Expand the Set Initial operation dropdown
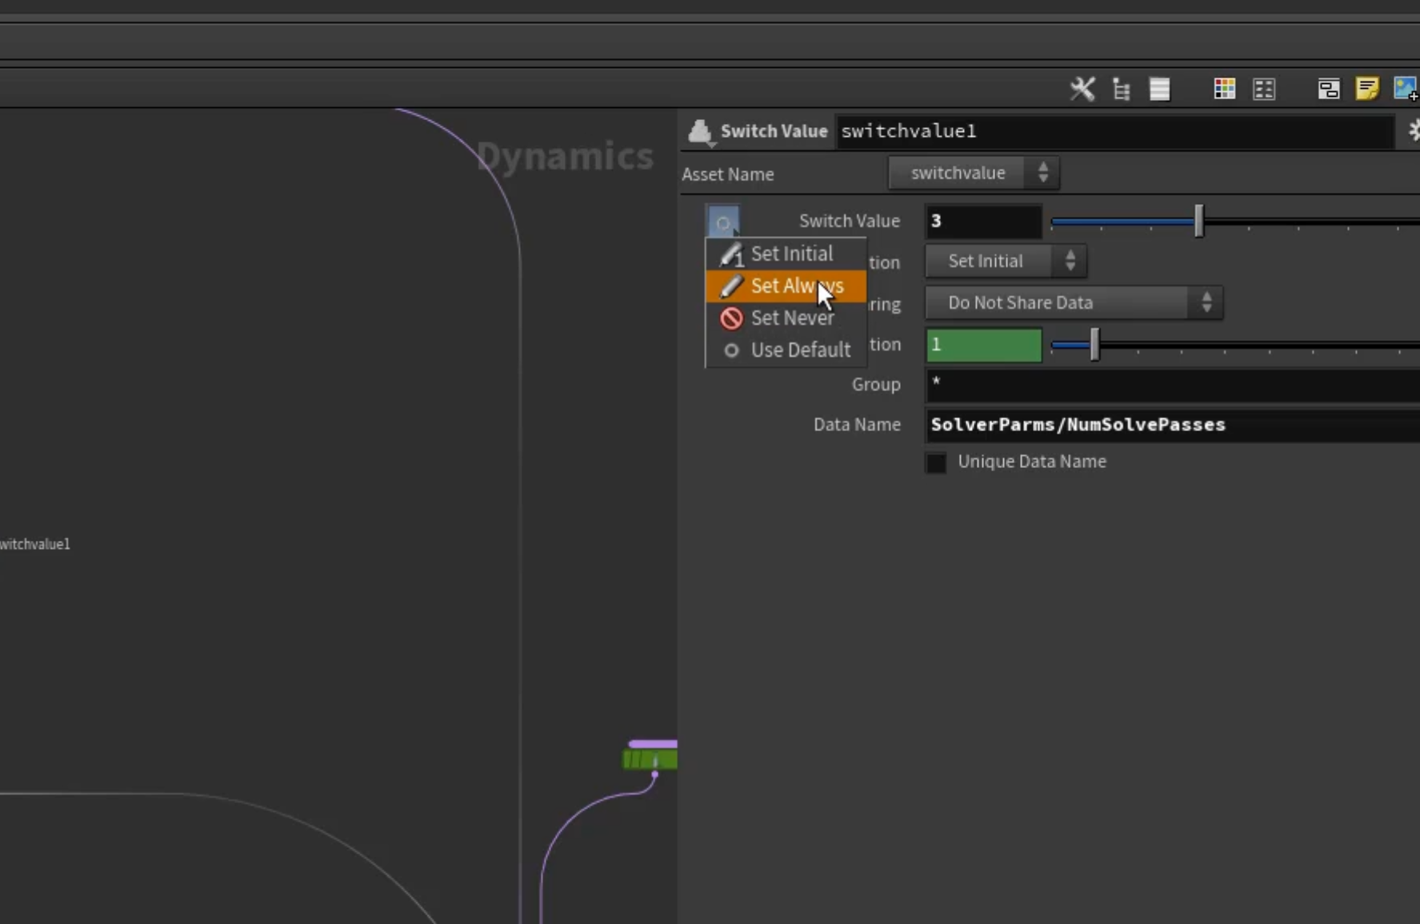This screenshot has height=924, width=1420. point(1006,261)
